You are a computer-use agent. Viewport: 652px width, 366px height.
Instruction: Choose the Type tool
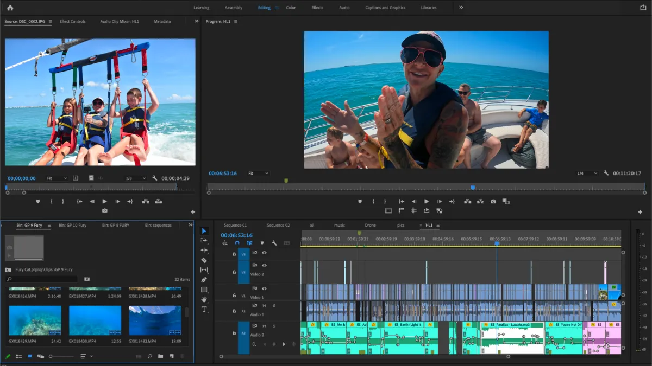coord(204,309)
